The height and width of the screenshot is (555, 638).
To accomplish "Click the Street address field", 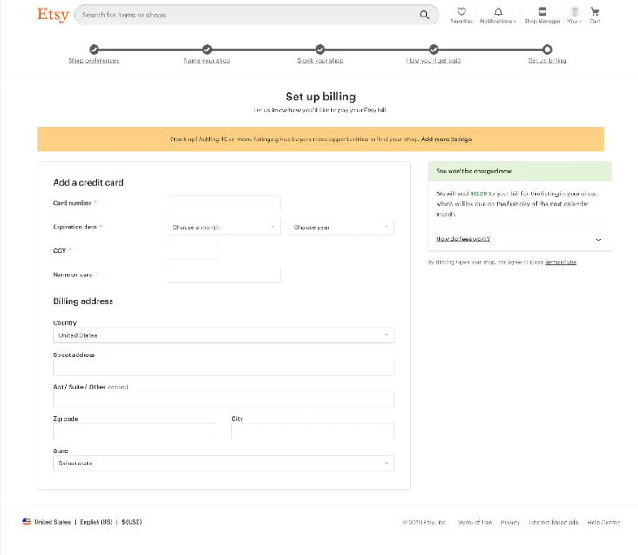I will pyautogui.click(x=223, y=368).
